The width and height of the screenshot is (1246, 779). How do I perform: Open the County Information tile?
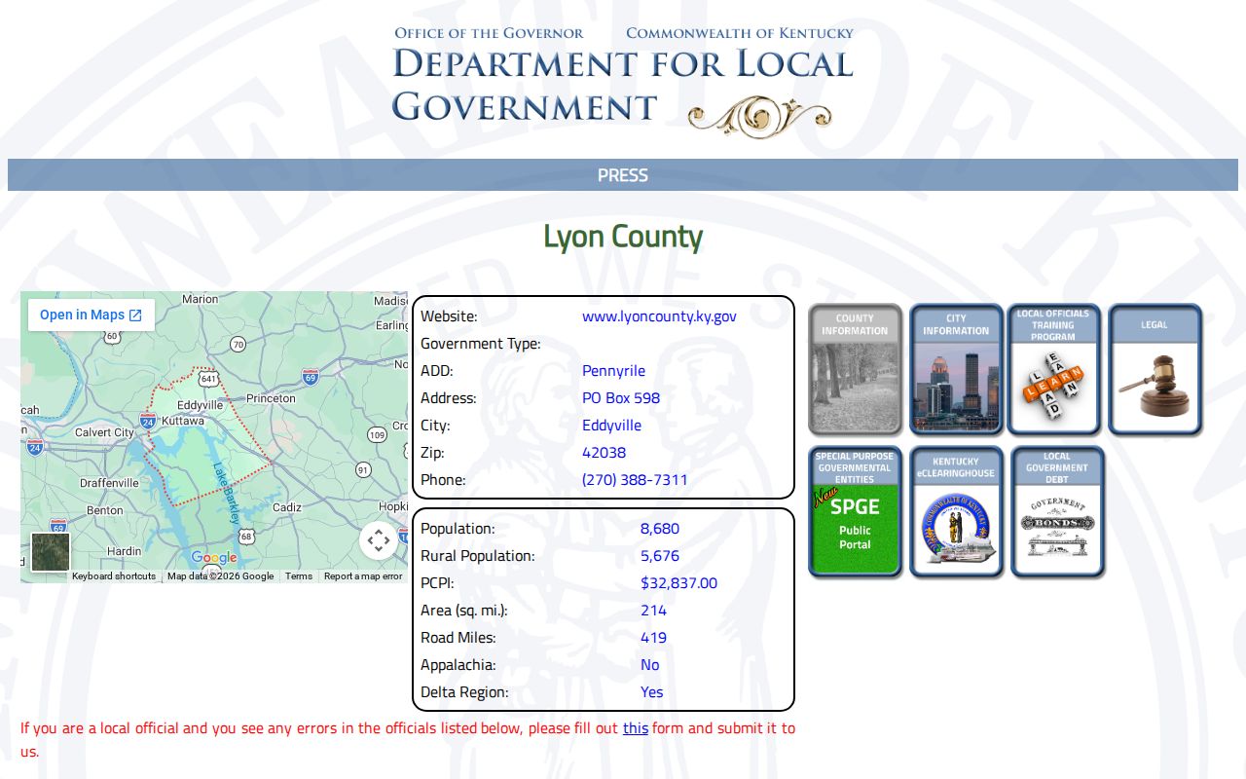click(x=855, y=369)
